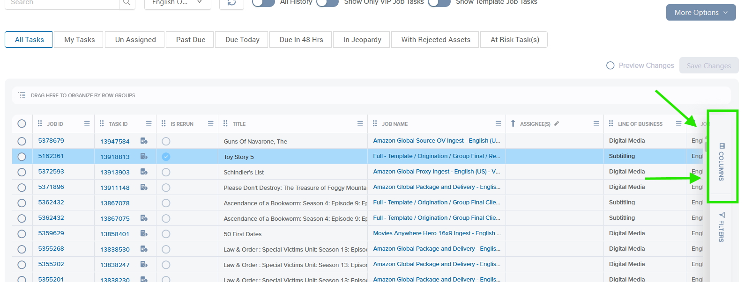Click task document icon for task 13838247
Screen dimensions: 744x282
point(144,264)
